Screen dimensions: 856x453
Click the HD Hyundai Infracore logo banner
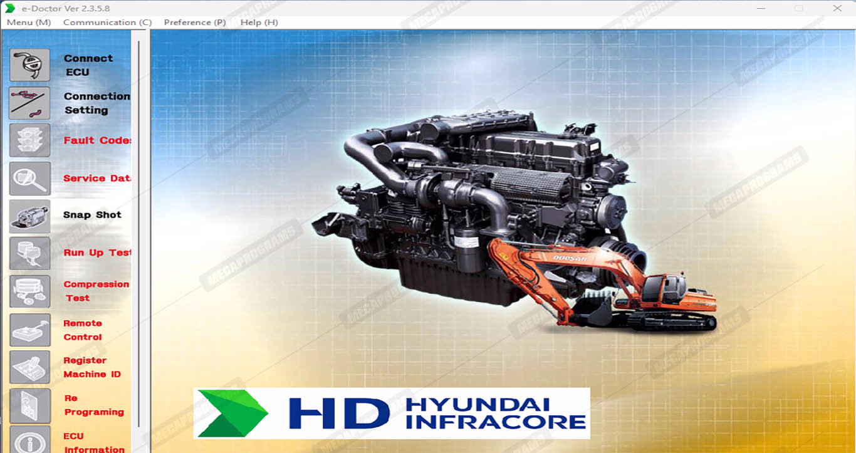[x=392, y=413]
